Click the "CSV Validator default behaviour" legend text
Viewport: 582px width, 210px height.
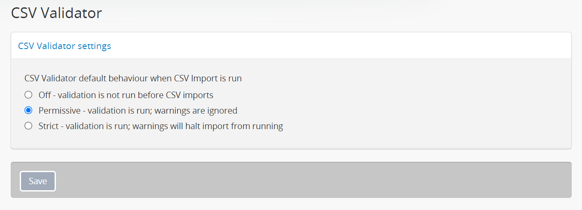point(86,78)
